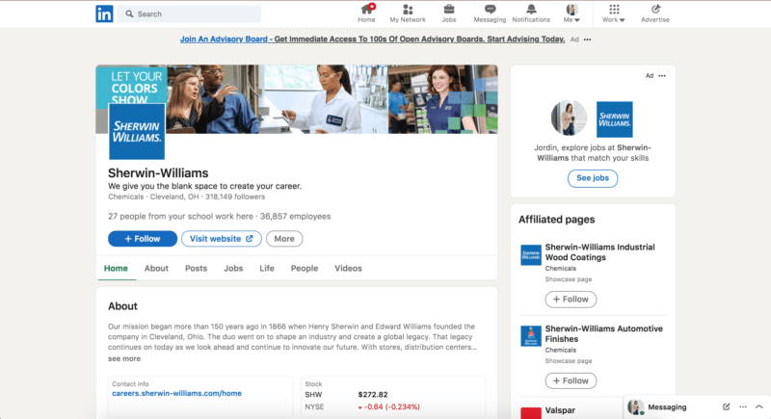This screenshot has width=771, height=419.
Task: Follow Industrial Wood Coatings showcase page
Action: tap(571, 300)
